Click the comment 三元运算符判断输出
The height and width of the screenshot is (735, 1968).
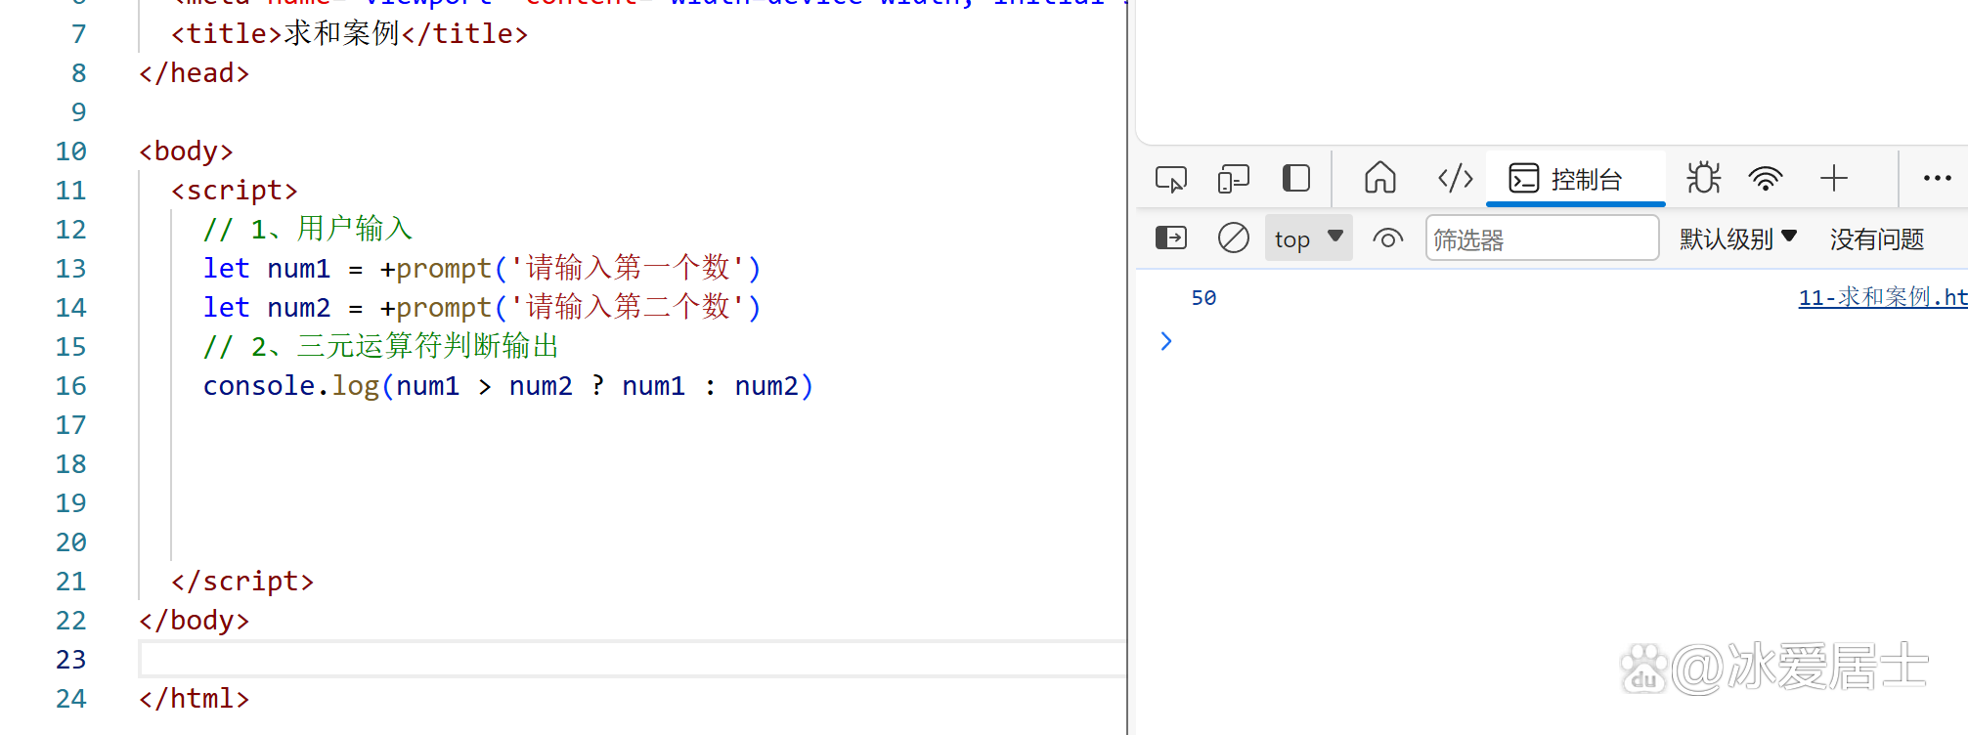(381, 347)
